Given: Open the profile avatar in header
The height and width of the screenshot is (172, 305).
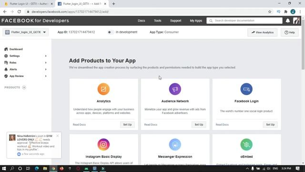Looking at the screenshot, I should [x=296, y=21].
